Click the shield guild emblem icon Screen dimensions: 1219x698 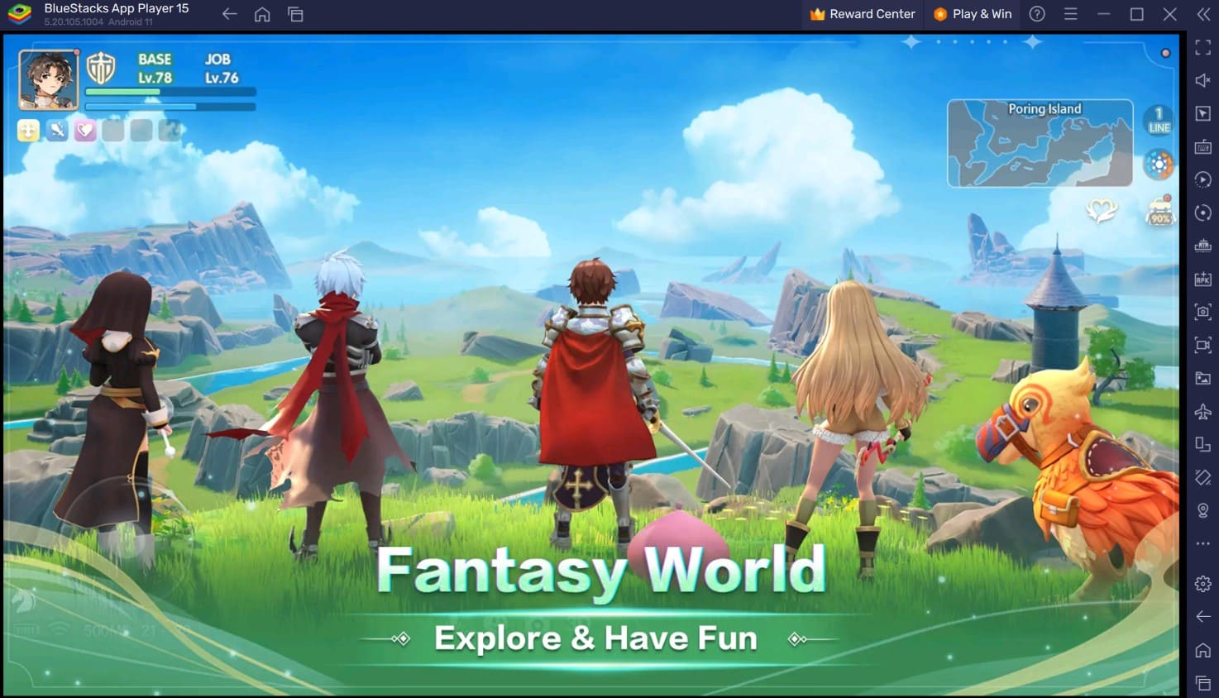[101, 68]
